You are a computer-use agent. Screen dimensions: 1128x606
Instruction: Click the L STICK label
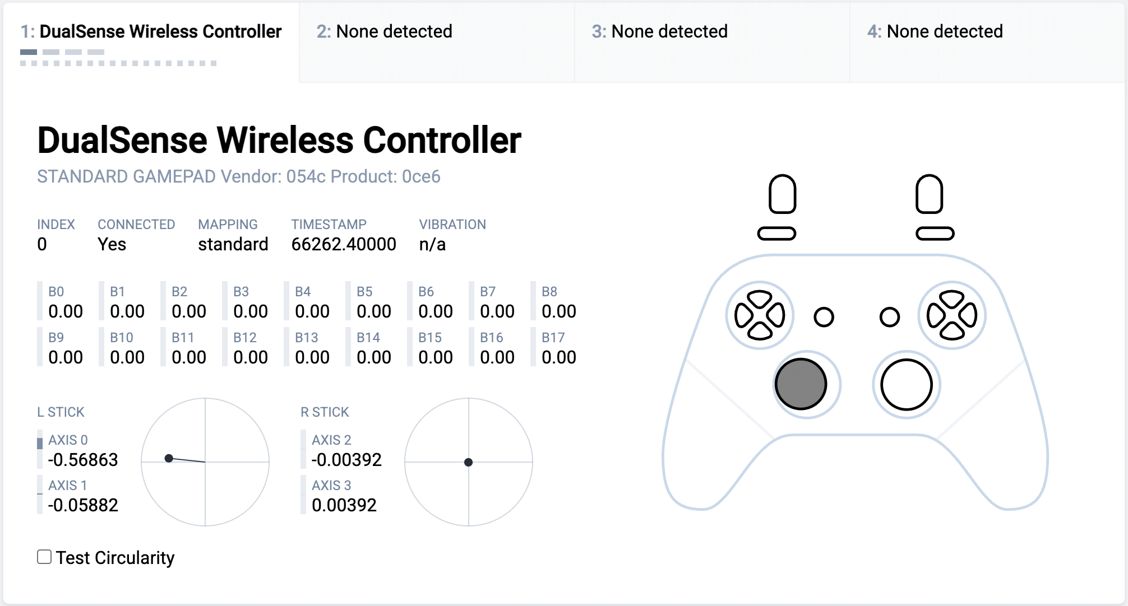(61, 412)
